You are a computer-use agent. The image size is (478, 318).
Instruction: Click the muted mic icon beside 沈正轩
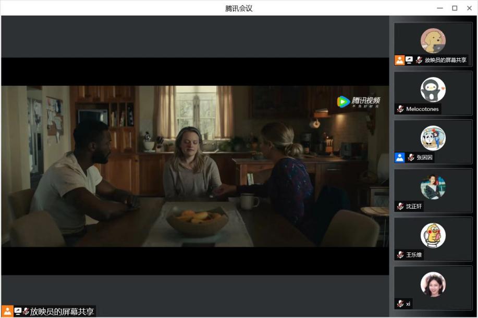pyautogui.click(x=400, y=206)
